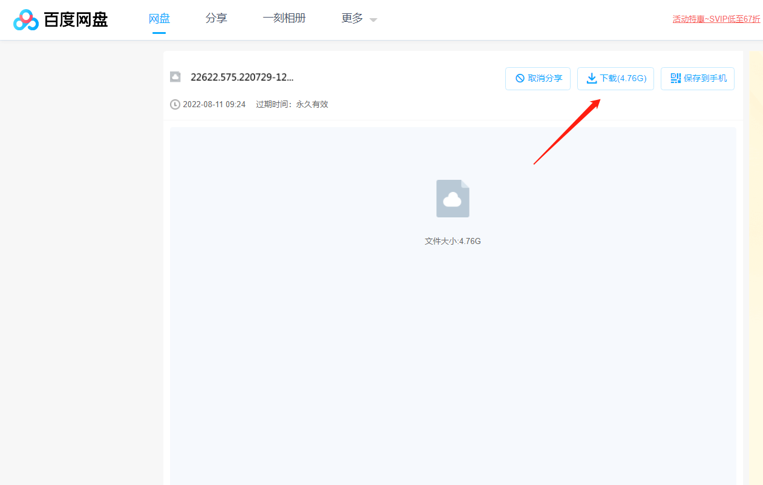Click the 取消分享 button label
763x485 pixels.
(545, 79)
